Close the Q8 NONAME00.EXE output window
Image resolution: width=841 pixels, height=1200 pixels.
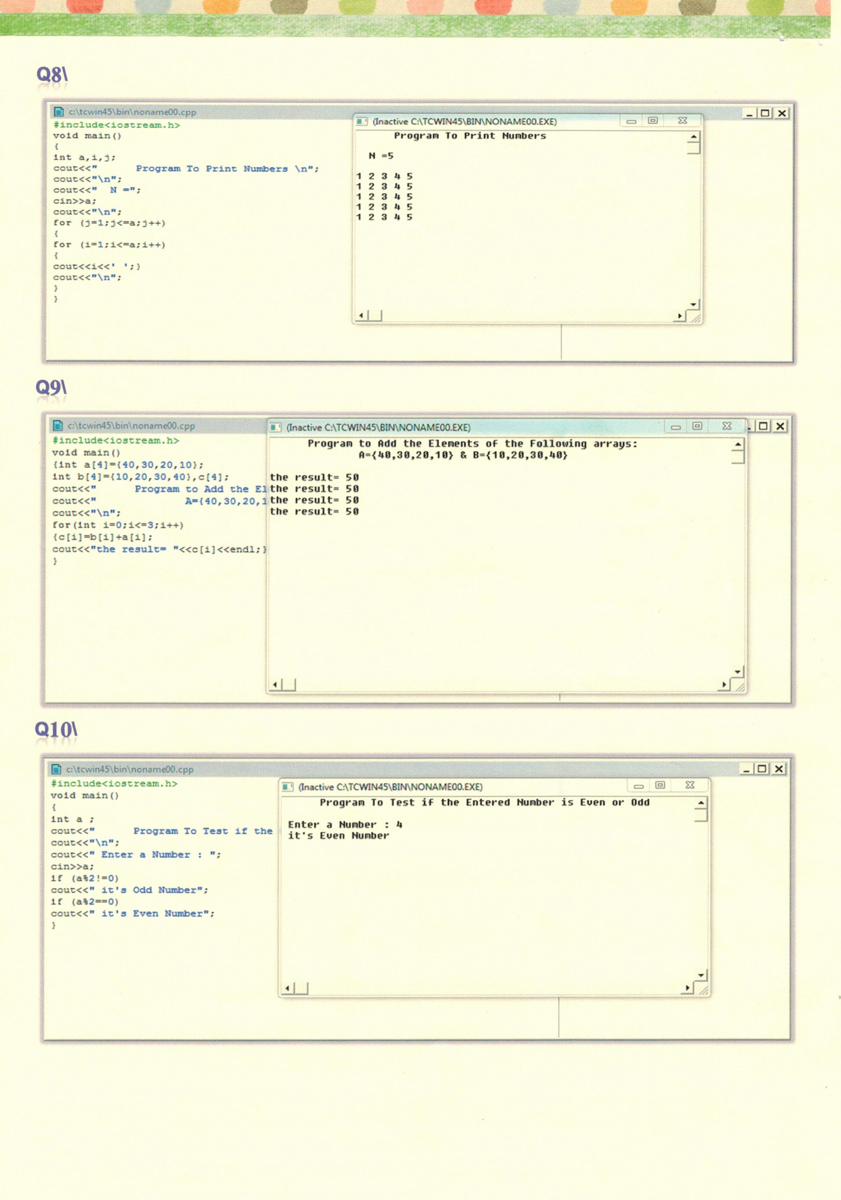pyautogui.click(x=683, y=121)
